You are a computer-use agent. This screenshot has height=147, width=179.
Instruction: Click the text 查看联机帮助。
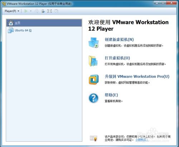click(113, 101)
